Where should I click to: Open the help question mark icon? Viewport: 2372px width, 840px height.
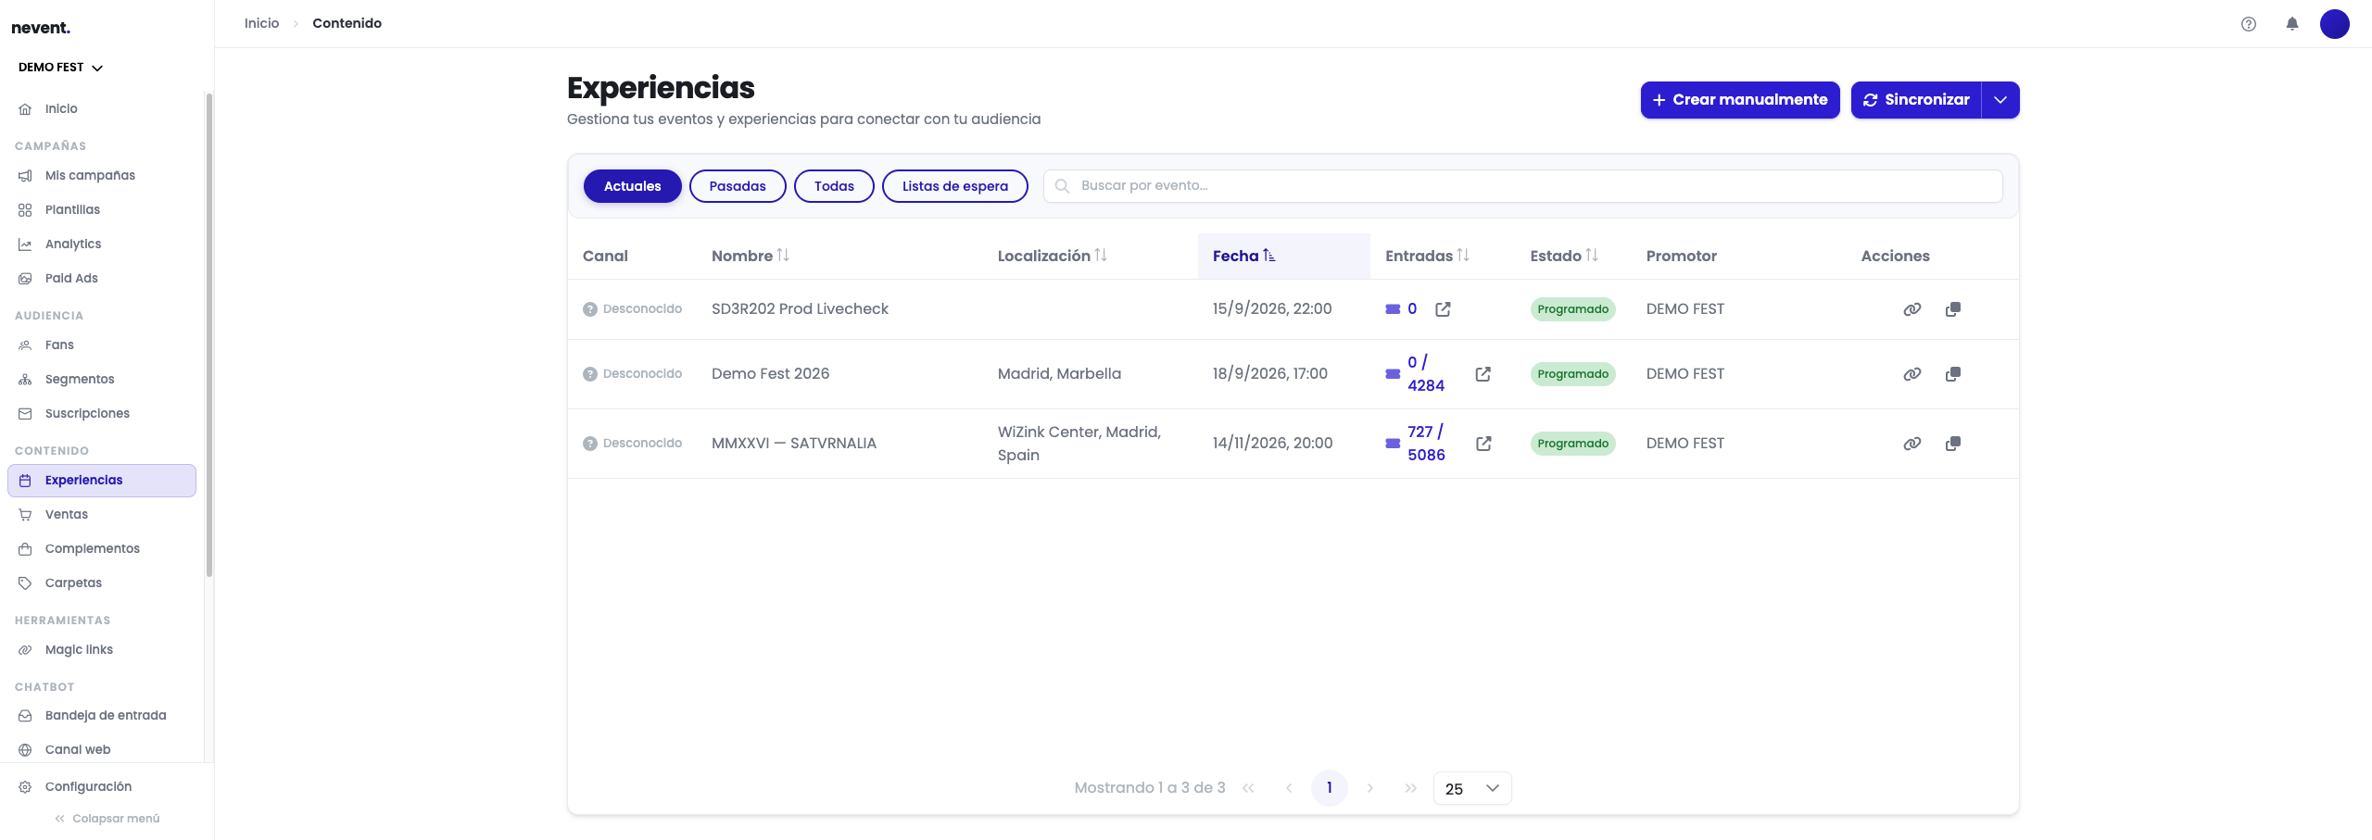[2249, 24]
